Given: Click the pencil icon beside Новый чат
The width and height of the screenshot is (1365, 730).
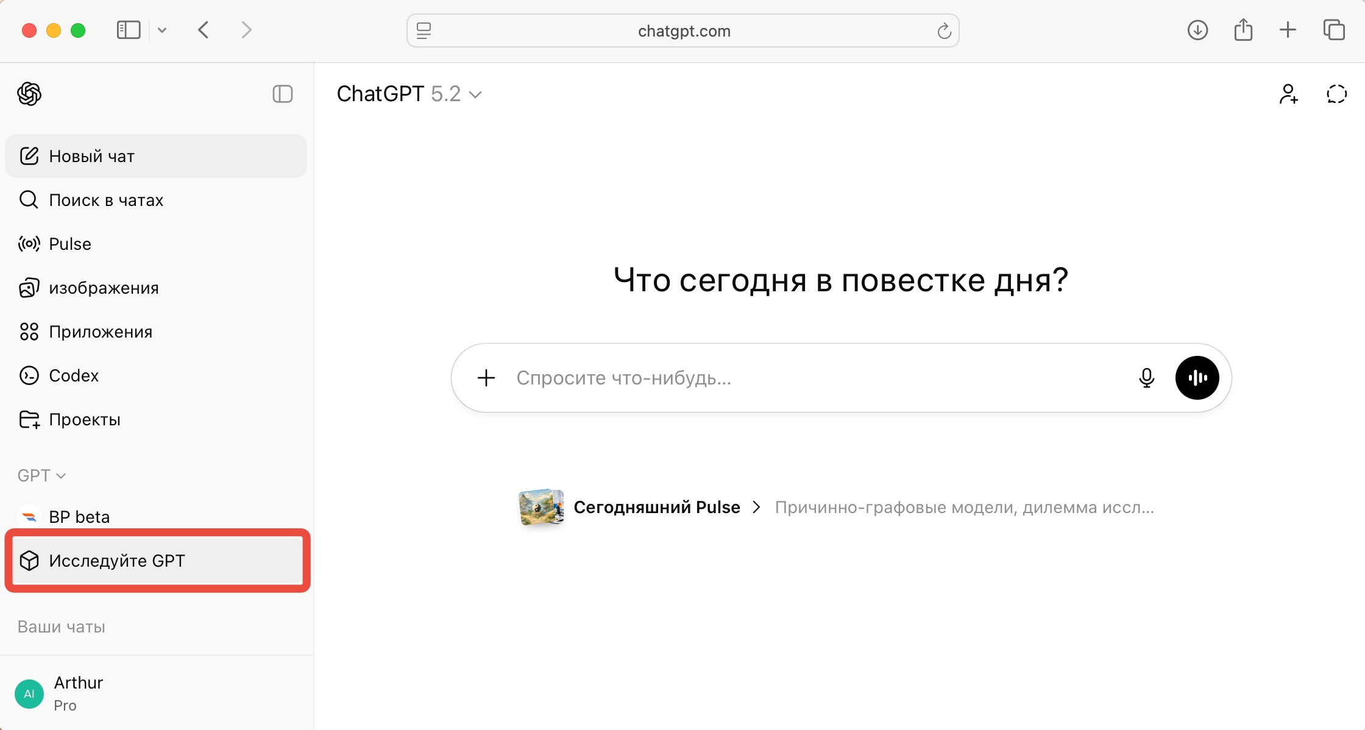Looking at the screenshot, I should (x=29, y=156).
